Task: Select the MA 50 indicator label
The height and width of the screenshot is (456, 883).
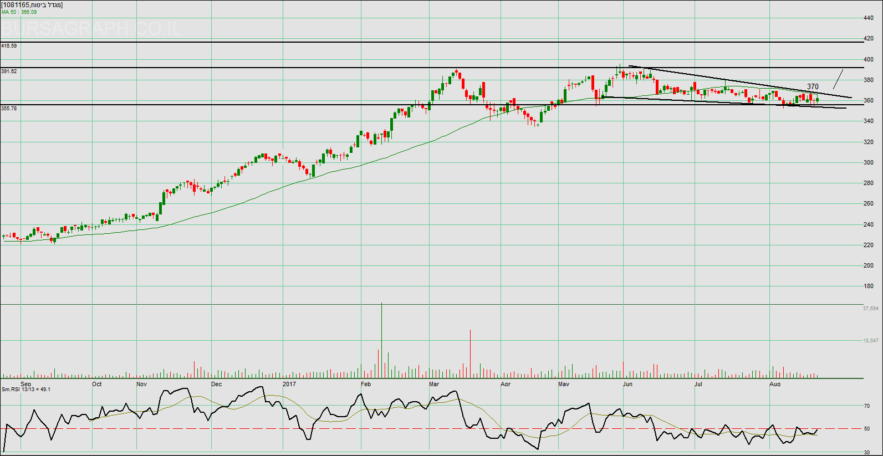Action: tap(19, 12)
